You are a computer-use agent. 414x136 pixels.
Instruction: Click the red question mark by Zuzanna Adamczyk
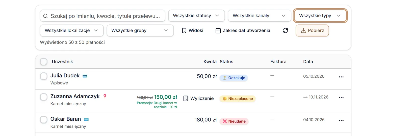tap(105, 96)
